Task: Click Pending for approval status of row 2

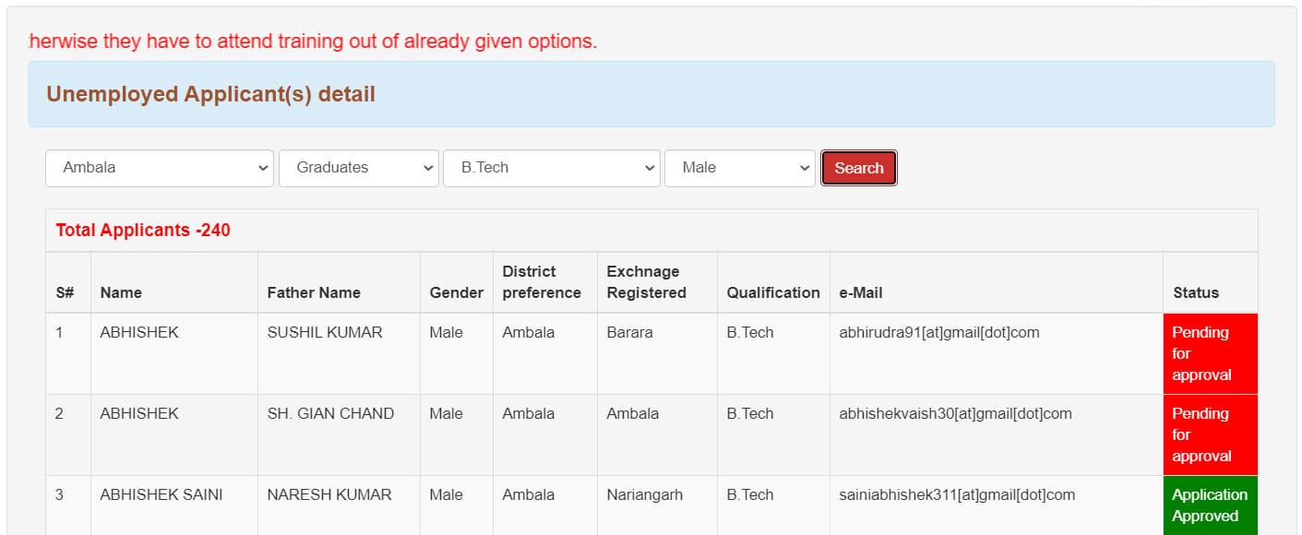Action: click(1210, 434)
